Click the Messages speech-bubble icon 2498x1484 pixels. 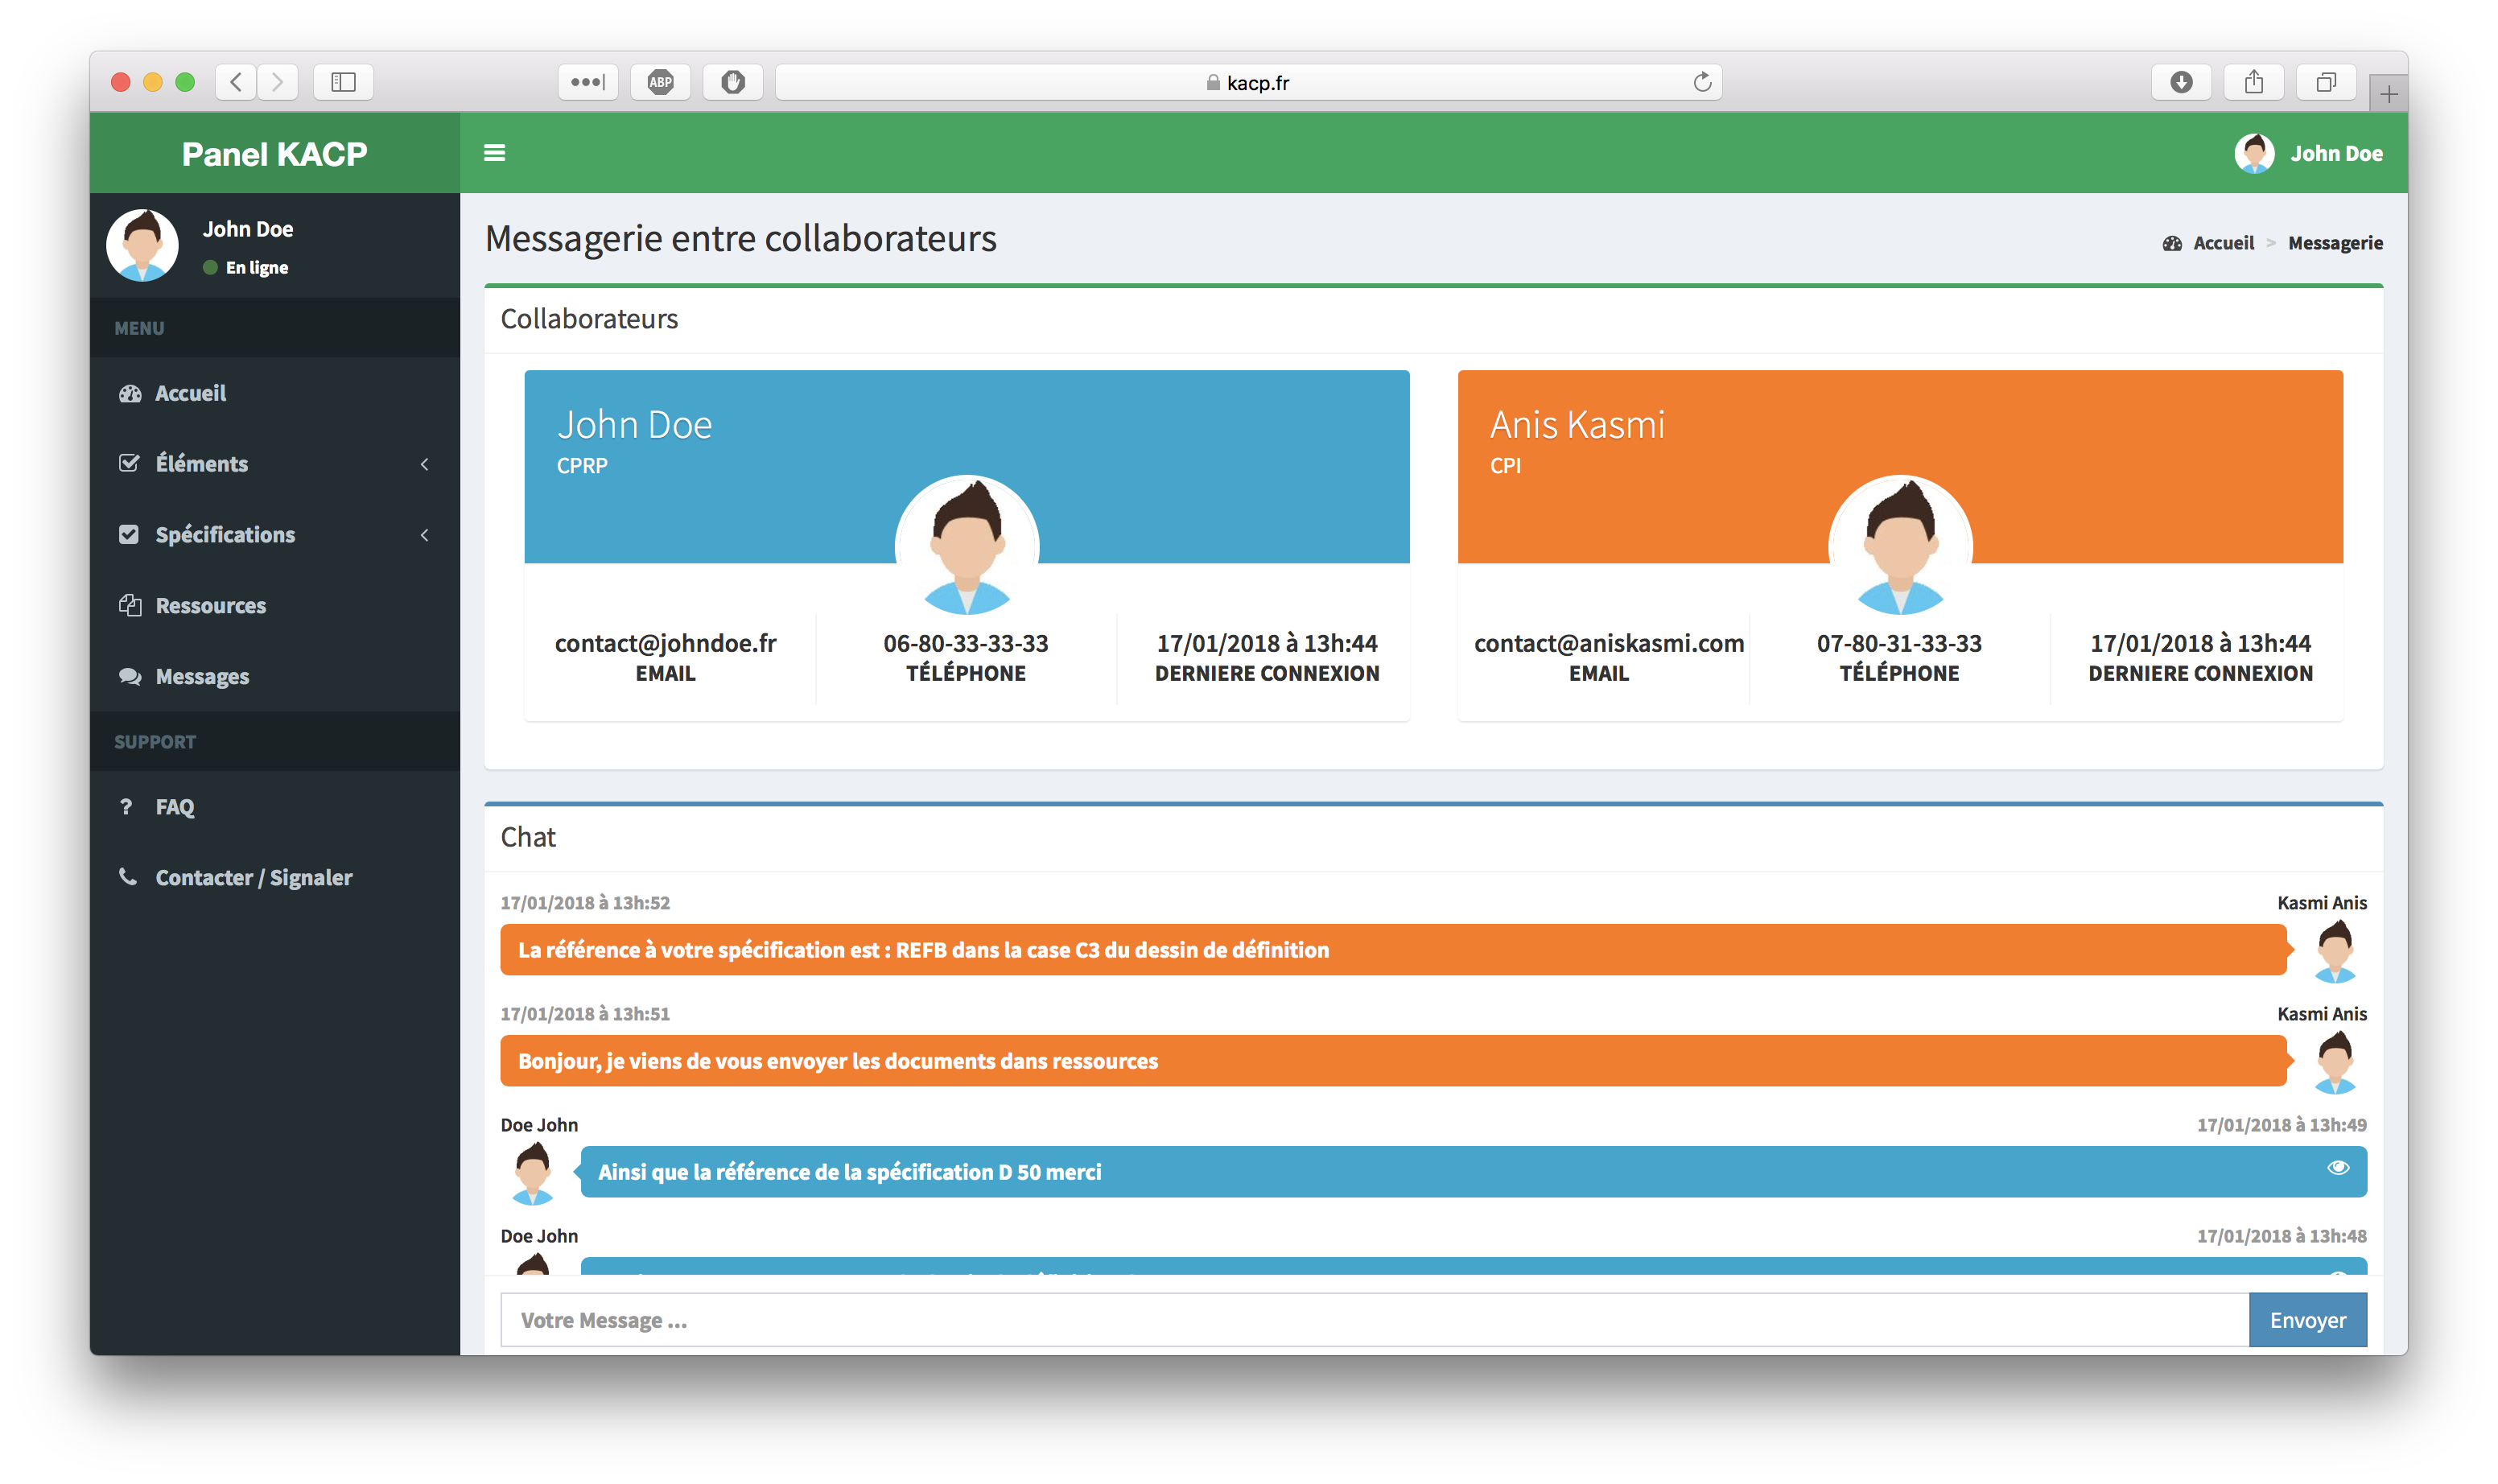(x=130, y=676)
